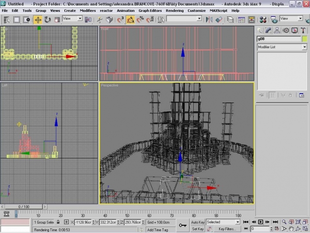
Task: Click the Mirror tool icon
Action: [209, 20]
